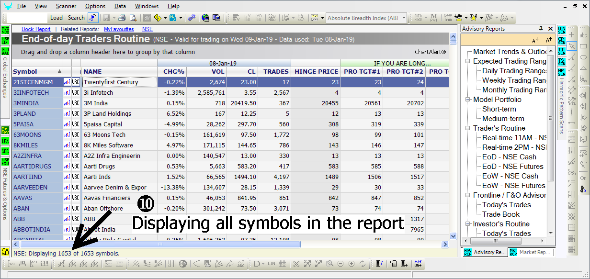Collapse the Investor's Routine tree node
590x279 pixels.
[467, 224]
